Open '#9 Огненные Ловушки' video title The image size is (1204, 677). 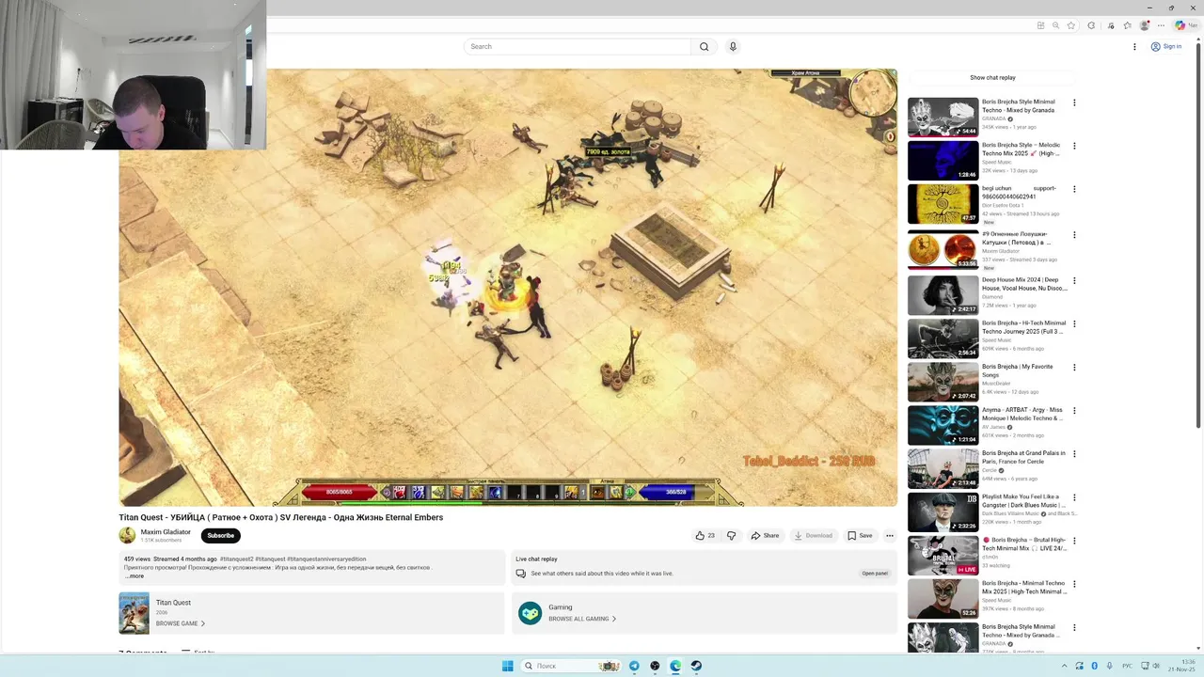click(1016, 238)
